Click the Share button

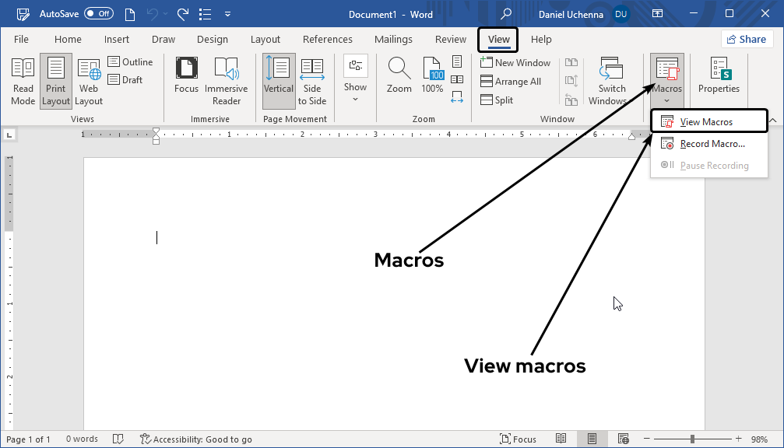pos(746,38)
